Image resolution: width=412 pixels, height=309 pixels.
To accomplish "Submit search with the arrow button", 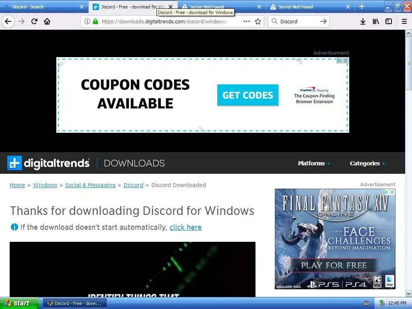I will tap(323, 21).
